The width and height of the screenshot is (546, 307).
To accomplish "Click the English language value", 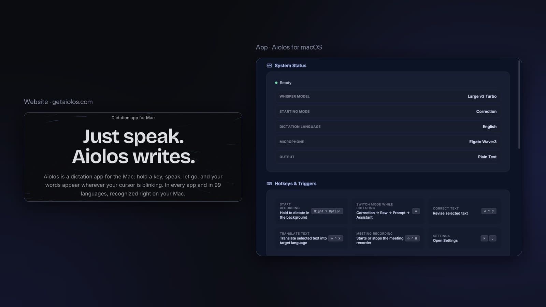I will pyautogui.click(x=489, y=127).
